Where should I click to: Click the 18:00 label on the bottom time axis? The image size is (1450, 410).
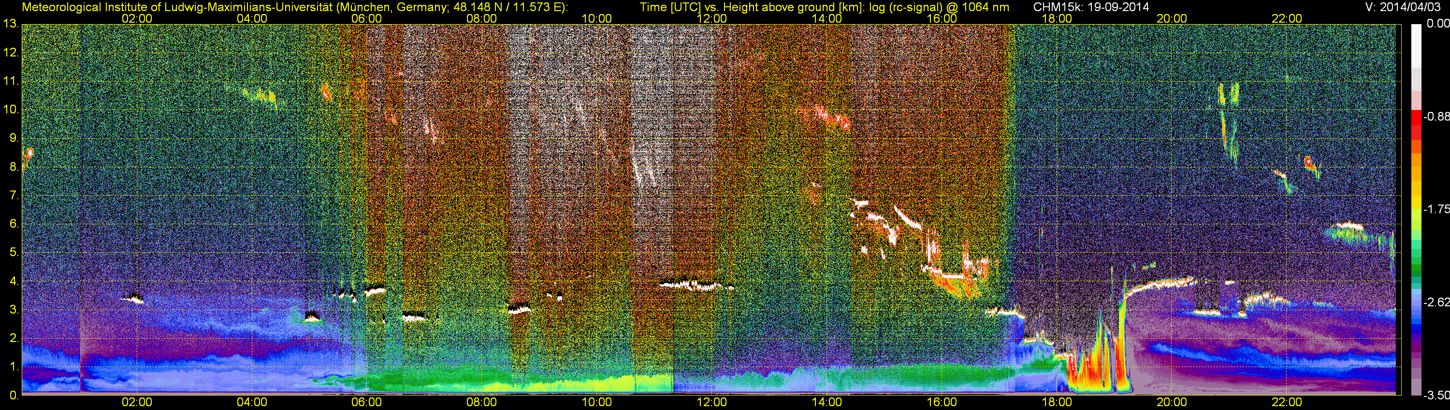tap(1057, 402)
